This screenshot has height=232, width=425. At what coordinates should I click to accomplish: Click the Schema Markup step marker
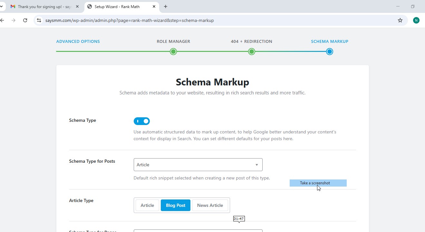pyautogui.click(x=329, y=52)
